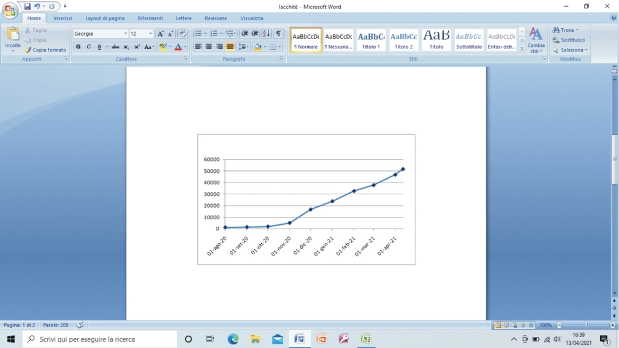Open the Layout di pagina tab

[105, 18]
